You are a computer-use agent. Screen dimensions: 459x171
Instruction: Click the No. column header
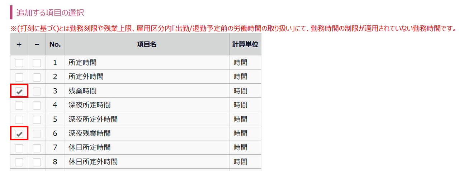[x=55, y=45]
